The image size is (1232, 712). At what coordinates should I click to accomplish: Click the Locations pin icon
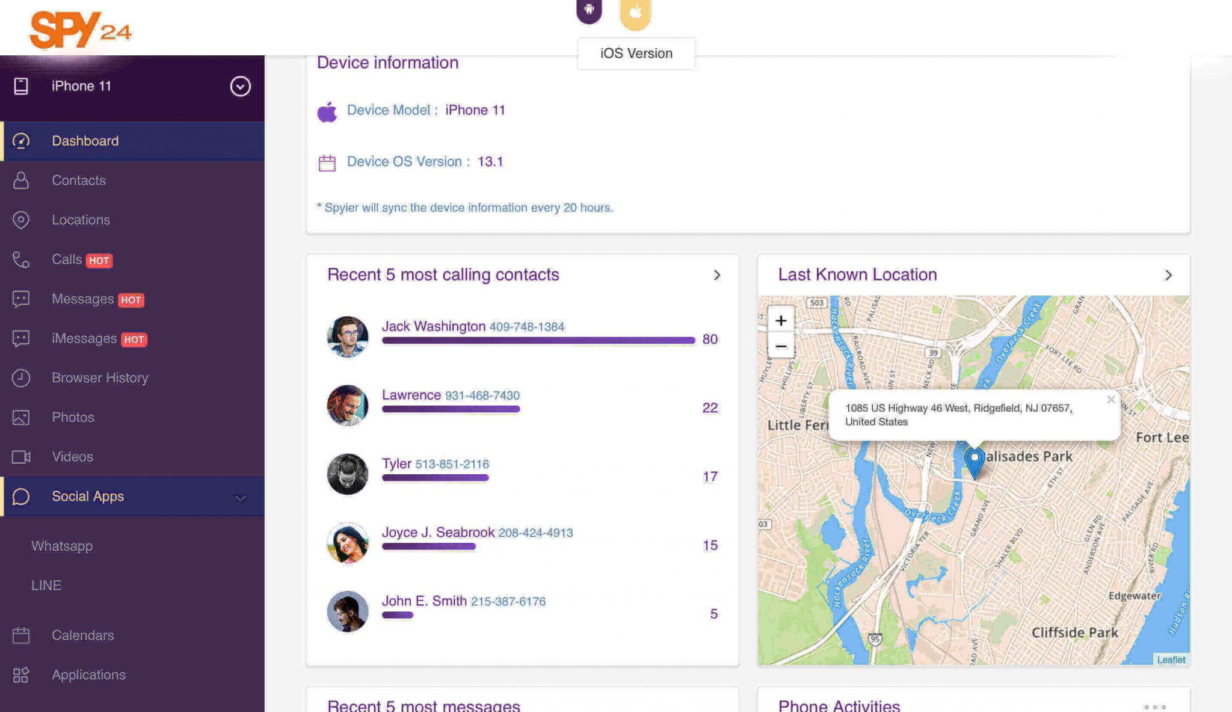(x=21, y=220)
